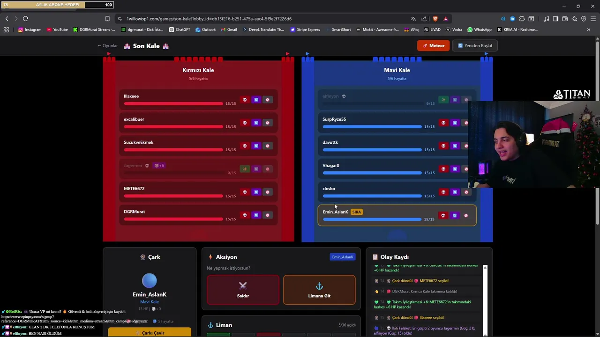
Task: Click the grey ban icon for Illaxeee
Action: point(267,100)
